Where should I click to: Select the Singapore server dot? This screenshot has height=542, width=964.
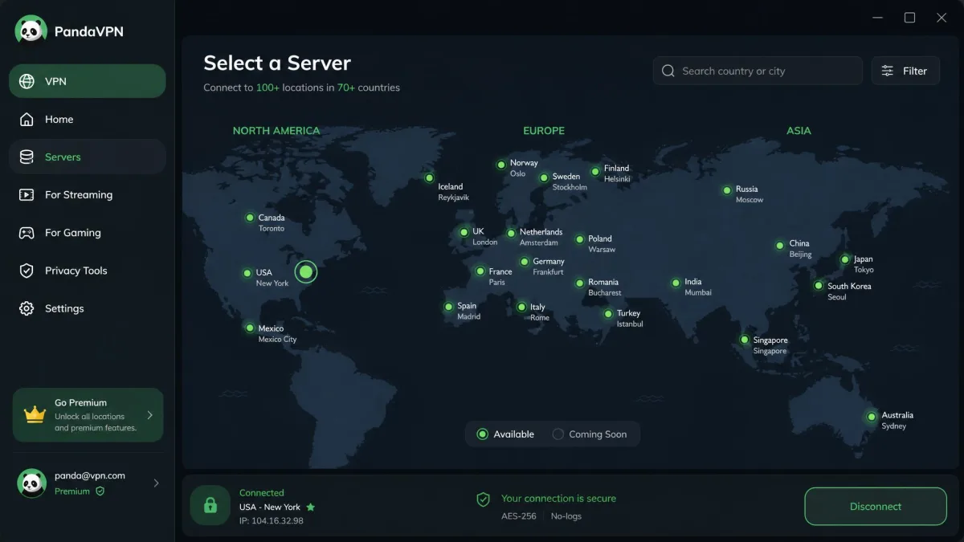tap(745, 340)
